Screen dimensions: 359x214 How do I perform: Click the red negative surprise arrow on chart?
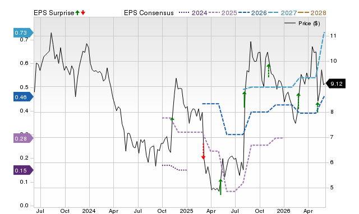coord(203,151)
